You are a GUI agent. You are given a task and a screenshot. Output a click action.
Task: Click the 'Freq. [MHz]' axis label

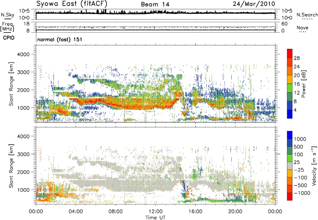[x=8, y=27]
